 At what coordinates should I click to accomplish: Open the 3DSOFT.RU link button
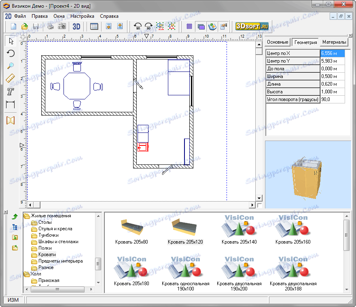pyautogui.click(x=252, y=27)
